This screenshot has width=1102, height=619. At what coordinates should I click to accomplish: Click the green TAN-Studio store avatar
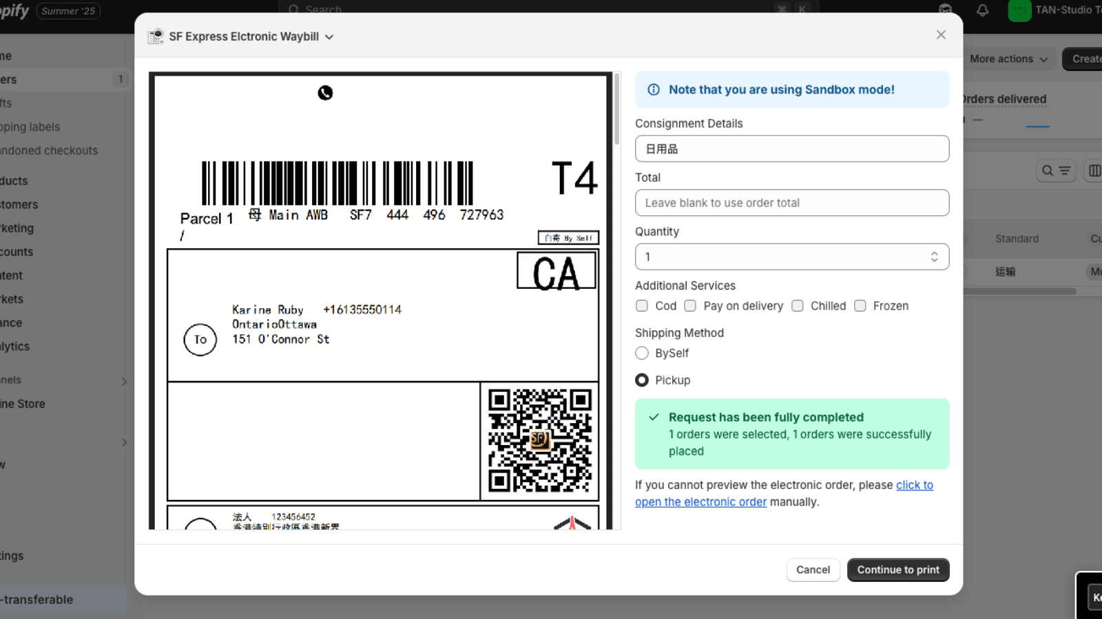pos(1019,10)
